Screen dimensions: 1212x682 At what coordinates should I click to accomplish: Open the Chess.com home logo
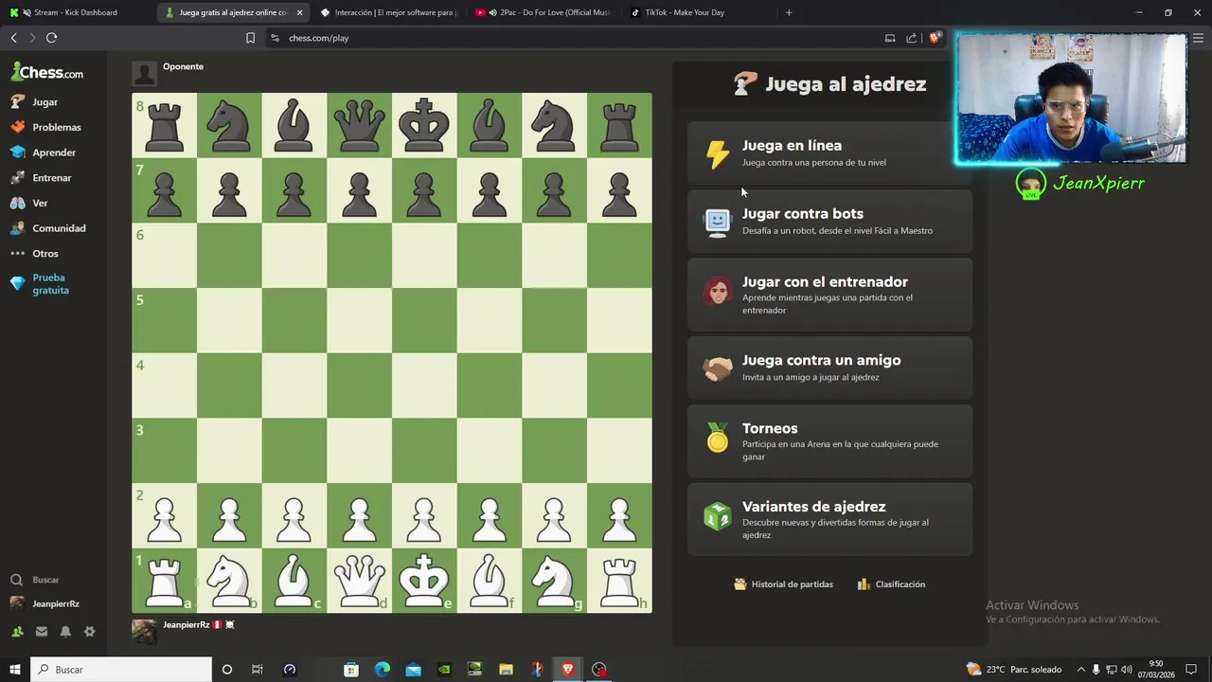(47, 72)
